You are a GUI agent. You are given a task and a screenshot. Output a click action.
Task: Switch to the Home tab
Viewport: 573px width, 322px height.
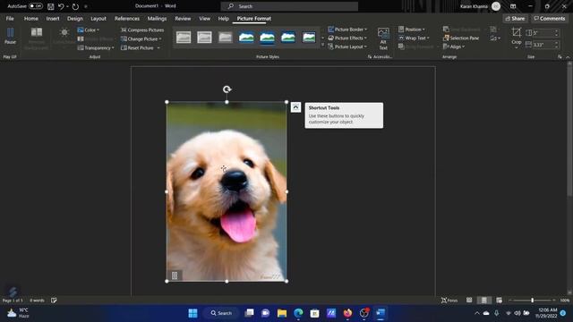point(31,19)
